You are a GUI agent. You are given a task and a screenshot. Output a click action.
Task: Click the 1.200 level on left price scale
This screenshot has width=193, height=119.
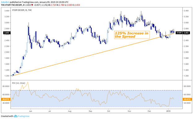coord(7,76)
